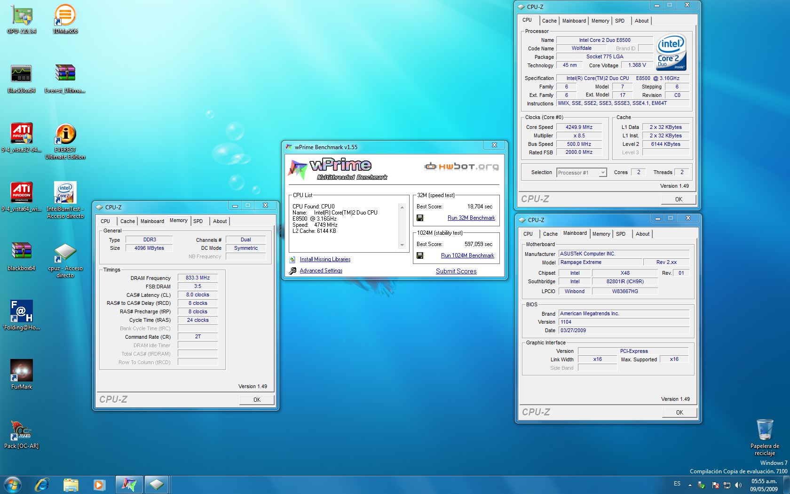Open Mainboard tab in top-right CPU-Z window
Viewport: 790px width, 494px height.
pos(574,21)
